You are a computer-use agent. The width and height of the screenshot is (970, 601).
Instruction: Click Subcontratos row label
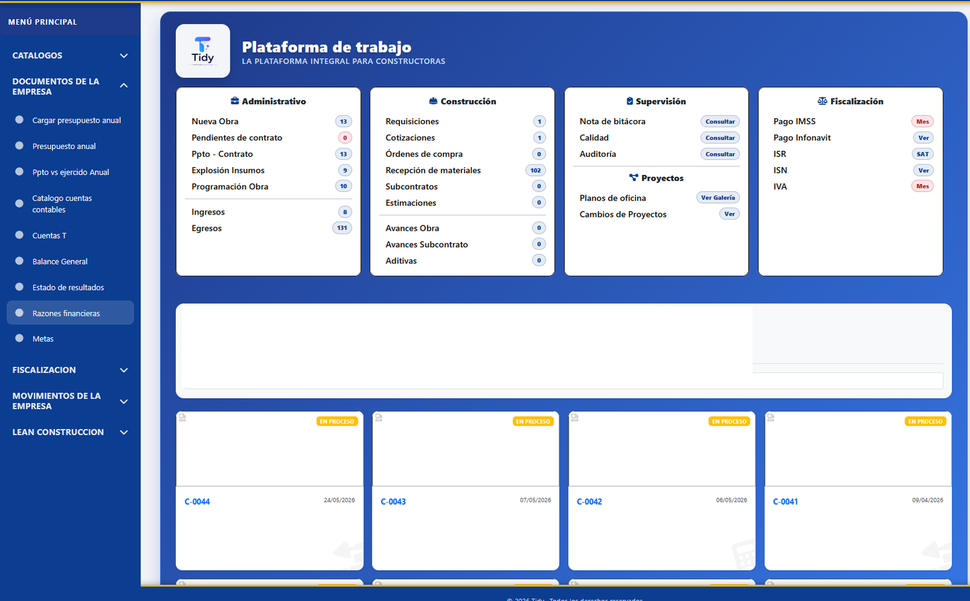click(411, 187)
